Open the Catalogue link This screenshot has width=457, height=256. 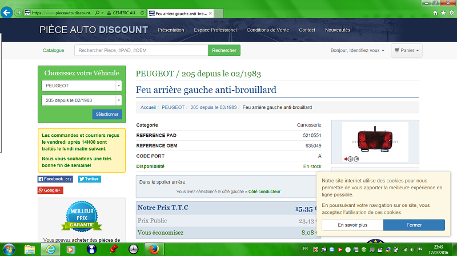pos(53,50)
